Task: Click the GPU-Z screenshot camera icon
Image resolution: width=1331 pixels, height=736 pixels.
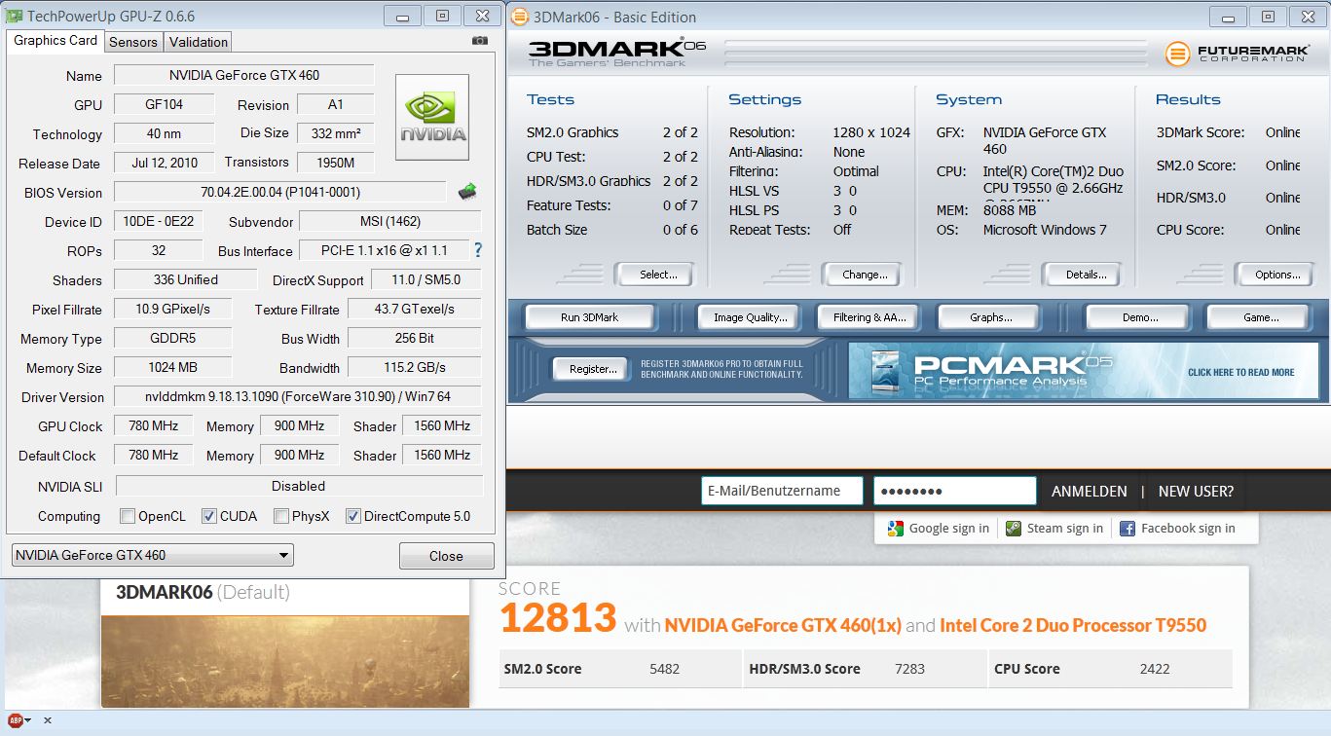Action: (x=479, y=40)
